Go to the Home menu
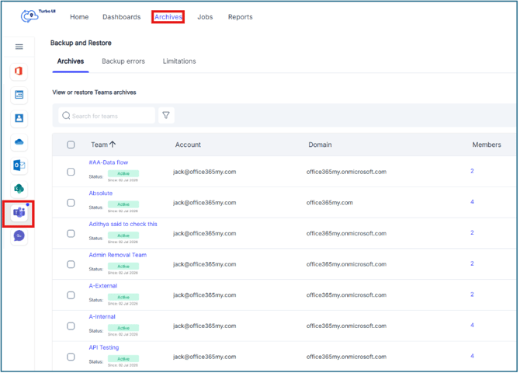 pos(79,17)
